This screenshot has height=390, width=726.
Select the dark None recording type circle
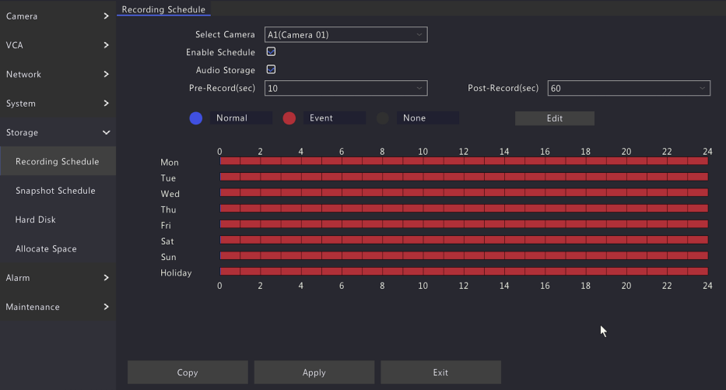[382, 118]
